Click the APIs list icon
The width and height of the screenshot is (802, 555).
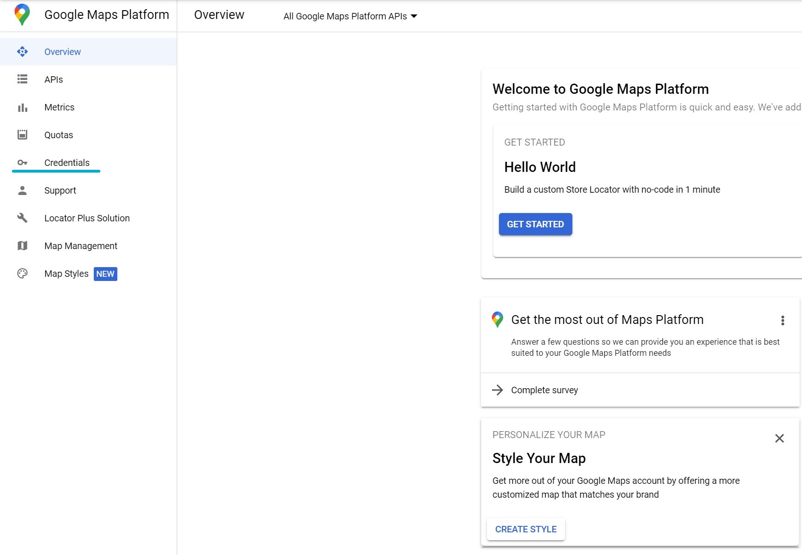(22, 79)
